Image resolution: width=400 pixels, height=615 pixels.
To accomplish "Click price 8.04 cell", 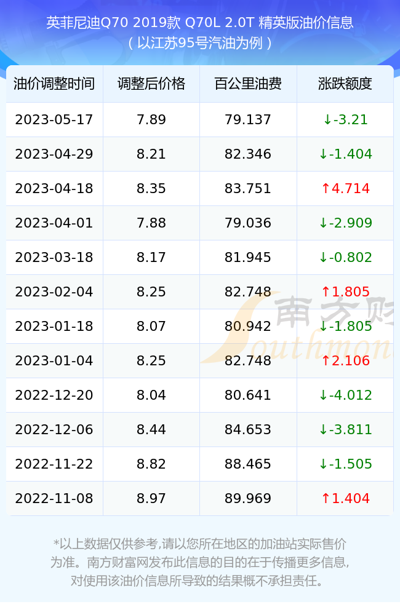I will pos(151,395).
